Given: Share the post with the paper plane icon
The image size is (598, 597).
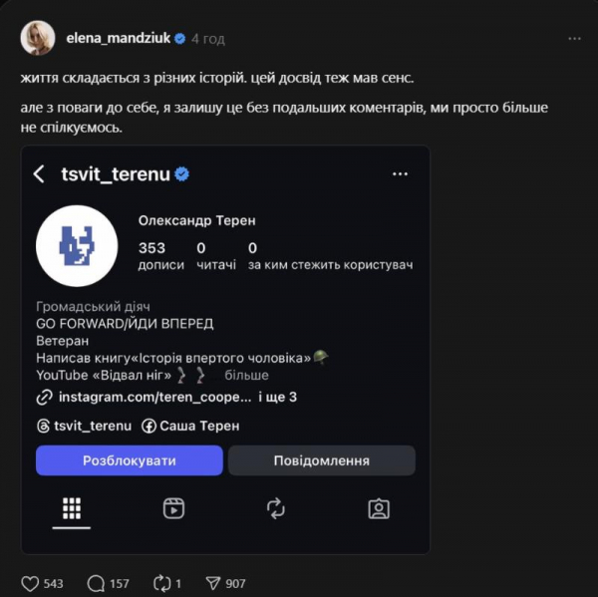Looking at the screenshot, I should [212, 583].
